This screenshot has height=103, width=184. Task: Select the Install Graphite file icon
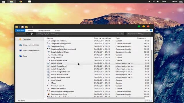click(x=49, y=69)
